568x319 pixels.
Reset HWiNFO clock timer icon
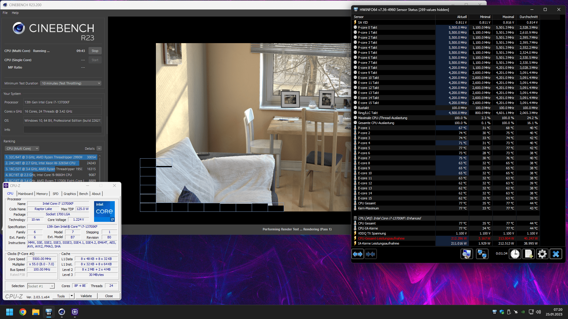[x=515, y=254]
